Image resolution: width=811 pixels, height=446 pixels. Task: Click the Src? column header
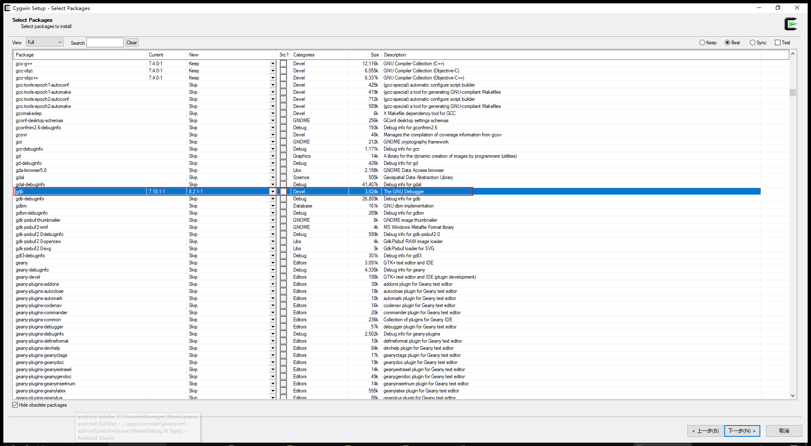coord(284,55)
